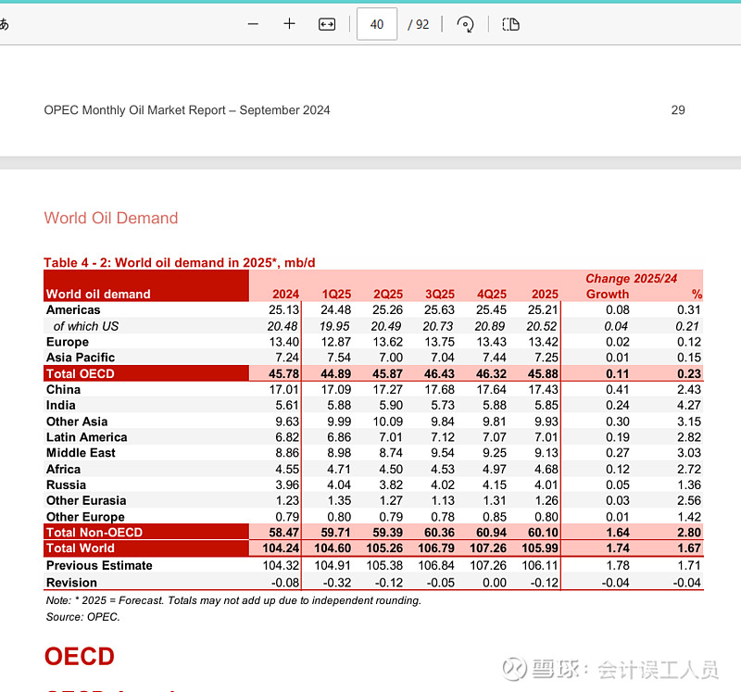The width and height of the screenshot is (741, 692).
Task: Click the table title 'Table 4 - 2: World oil demand in 2025*, mb/d'
Action: (179, 262)
